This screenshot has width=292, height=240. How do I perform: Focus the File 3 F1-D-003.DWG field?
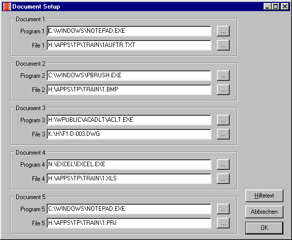point(129,134)
